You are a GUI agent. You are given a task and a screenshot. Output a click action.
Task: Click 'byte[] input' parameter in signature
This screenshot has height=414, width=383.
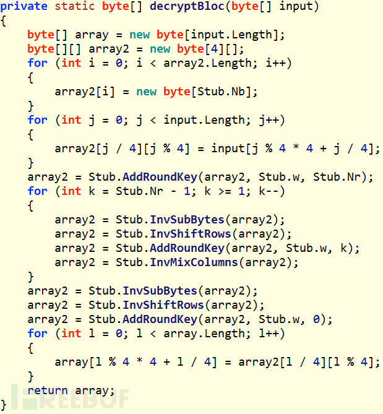[272, 6]
